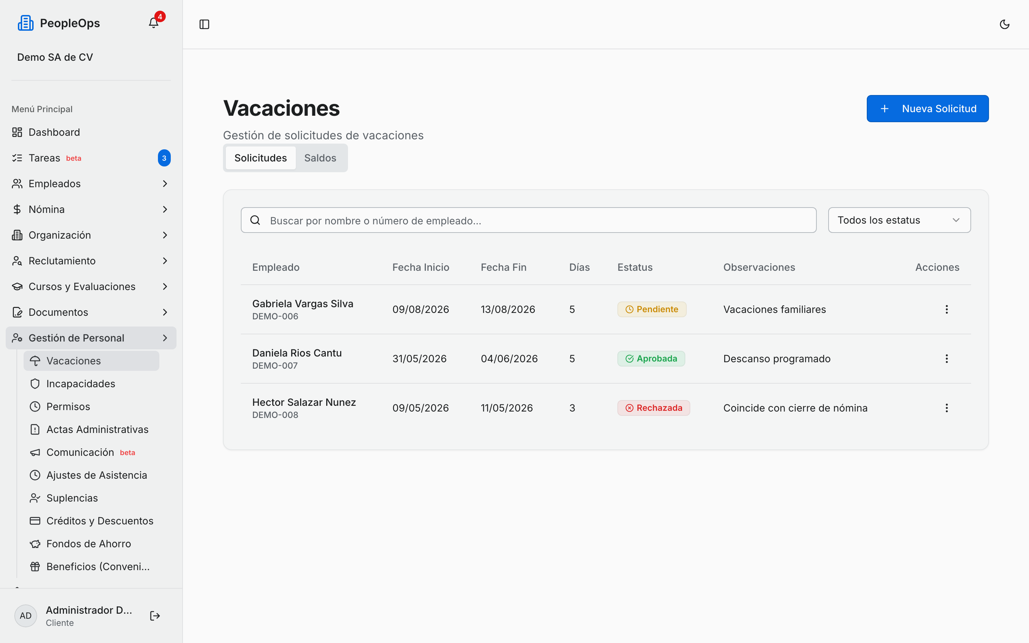Image resolution: width=1029 pixels, height=643 pixels.
Task: Click the Suplencias user-check icon
Action: coord(35,498)
